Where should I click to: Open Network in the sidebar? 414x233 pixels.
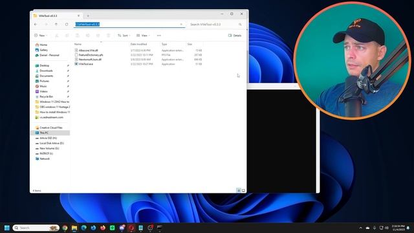[45, 159]
